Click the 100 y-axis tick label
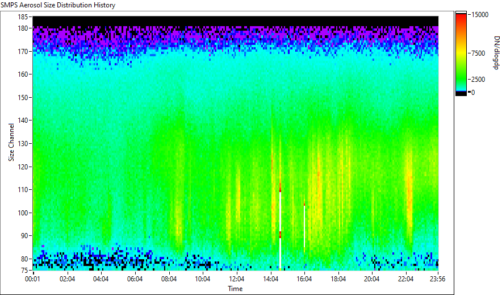Image resolution: width=502 pixels, height=295 pixels. pos(23,213)
